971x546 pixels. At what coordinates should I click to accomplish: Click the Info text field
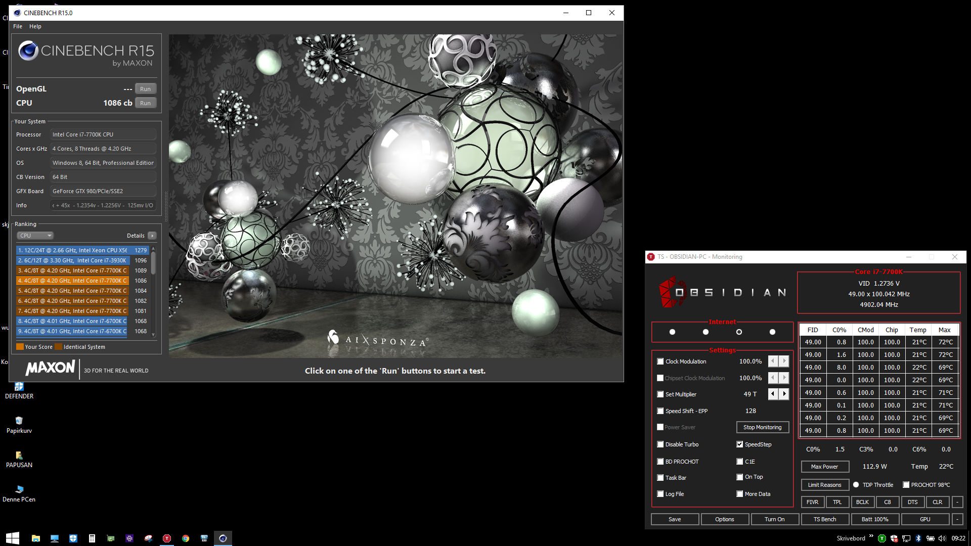(x=103, y=205)
